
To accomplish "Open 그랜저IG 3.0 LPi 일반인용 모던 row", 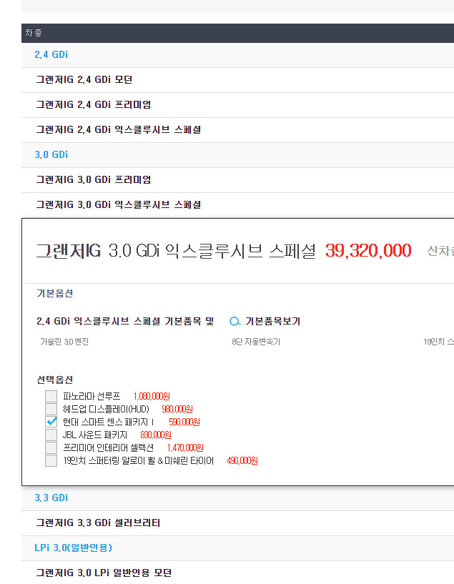I will click(237, 573).
